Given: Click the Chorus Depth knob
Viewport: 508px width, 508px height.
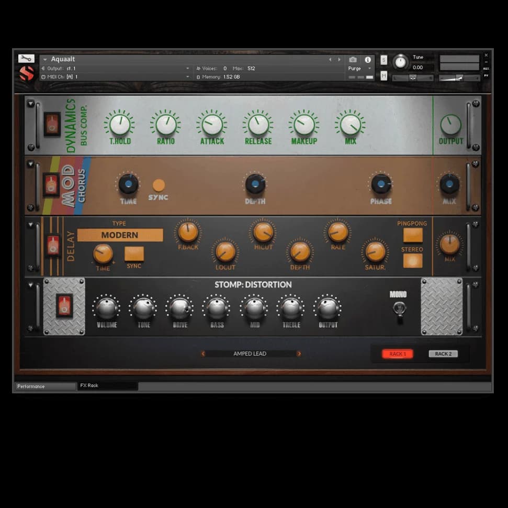Looking at the screenshot, I should point(255,184).
